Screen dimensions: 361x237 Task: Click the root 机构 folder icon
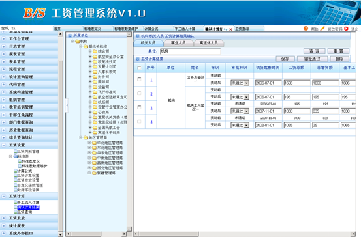[x=77, y=41]
